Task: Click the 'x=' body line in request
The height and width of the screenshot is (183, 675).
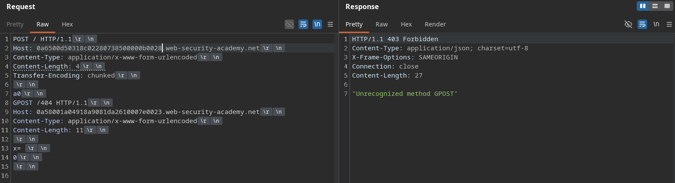Action: (17, 148)
